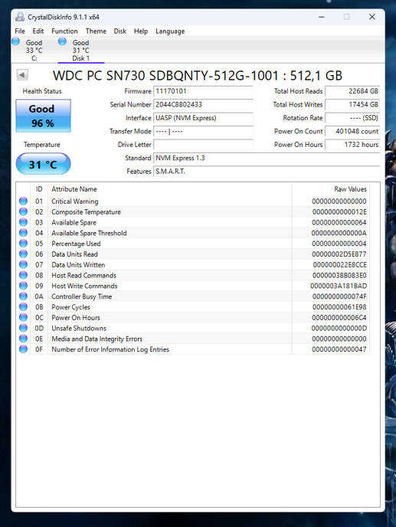Viewport: 396px width, 527px height.
Task: Click the status orb for Host Read Commands
Action: pos(23,275)
